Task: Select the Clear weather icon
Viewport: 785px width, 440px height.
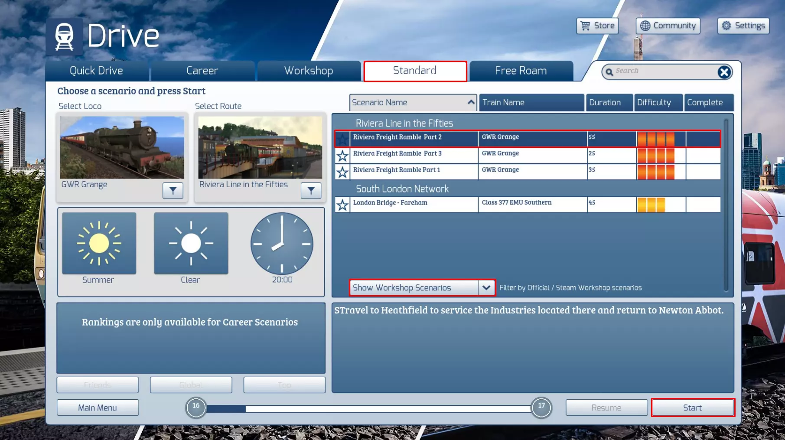Action: [x=191, y=243]
